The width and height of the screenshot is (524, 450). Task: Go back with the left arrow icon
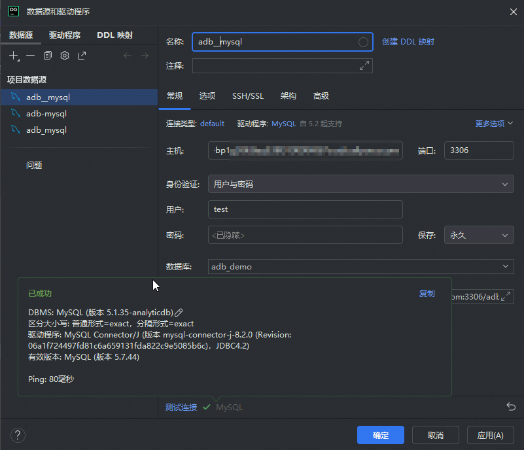point(128,56)
